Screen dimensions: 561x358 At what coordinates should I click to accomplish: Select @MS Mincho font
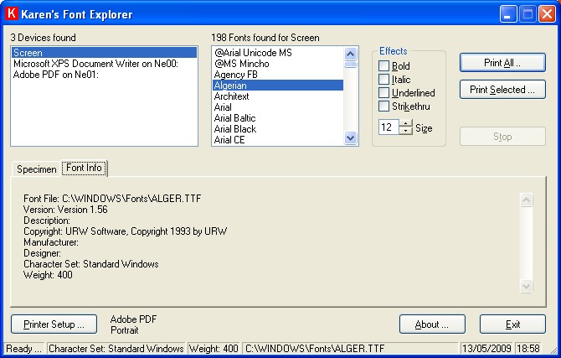pos(278,64)
